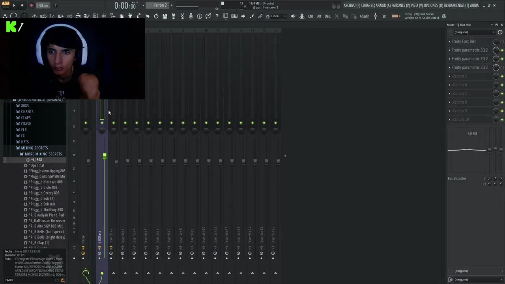Image resolution: width=505 pixels, height=284 pixels.
Task: Click the globe online news icon
Action: tap(444, 16)
